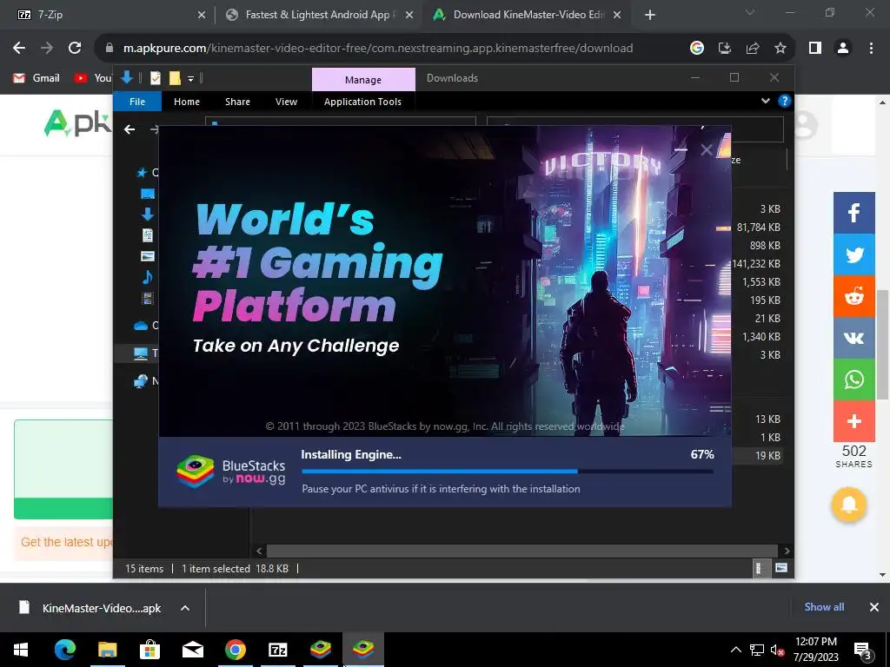Click quick access toolbar dropdown arrow in Explorer

pos(190,78)
